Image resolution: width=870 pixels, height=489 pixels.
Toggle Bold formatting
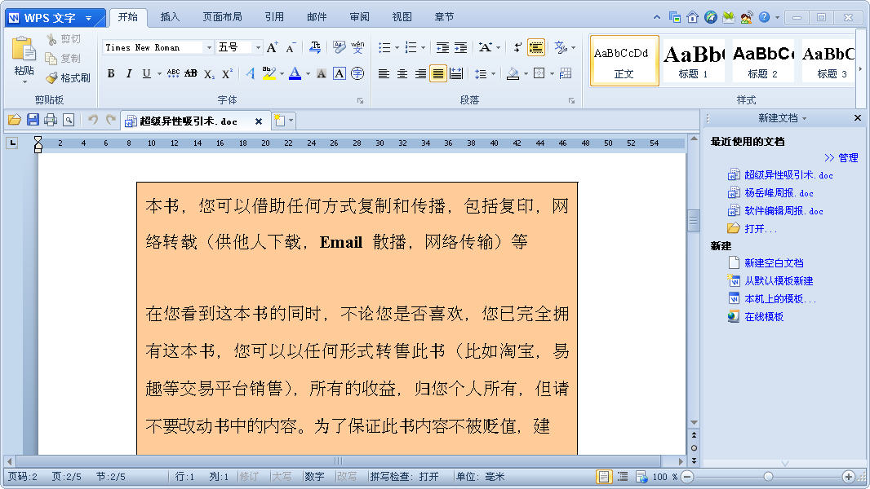[111, 74]
